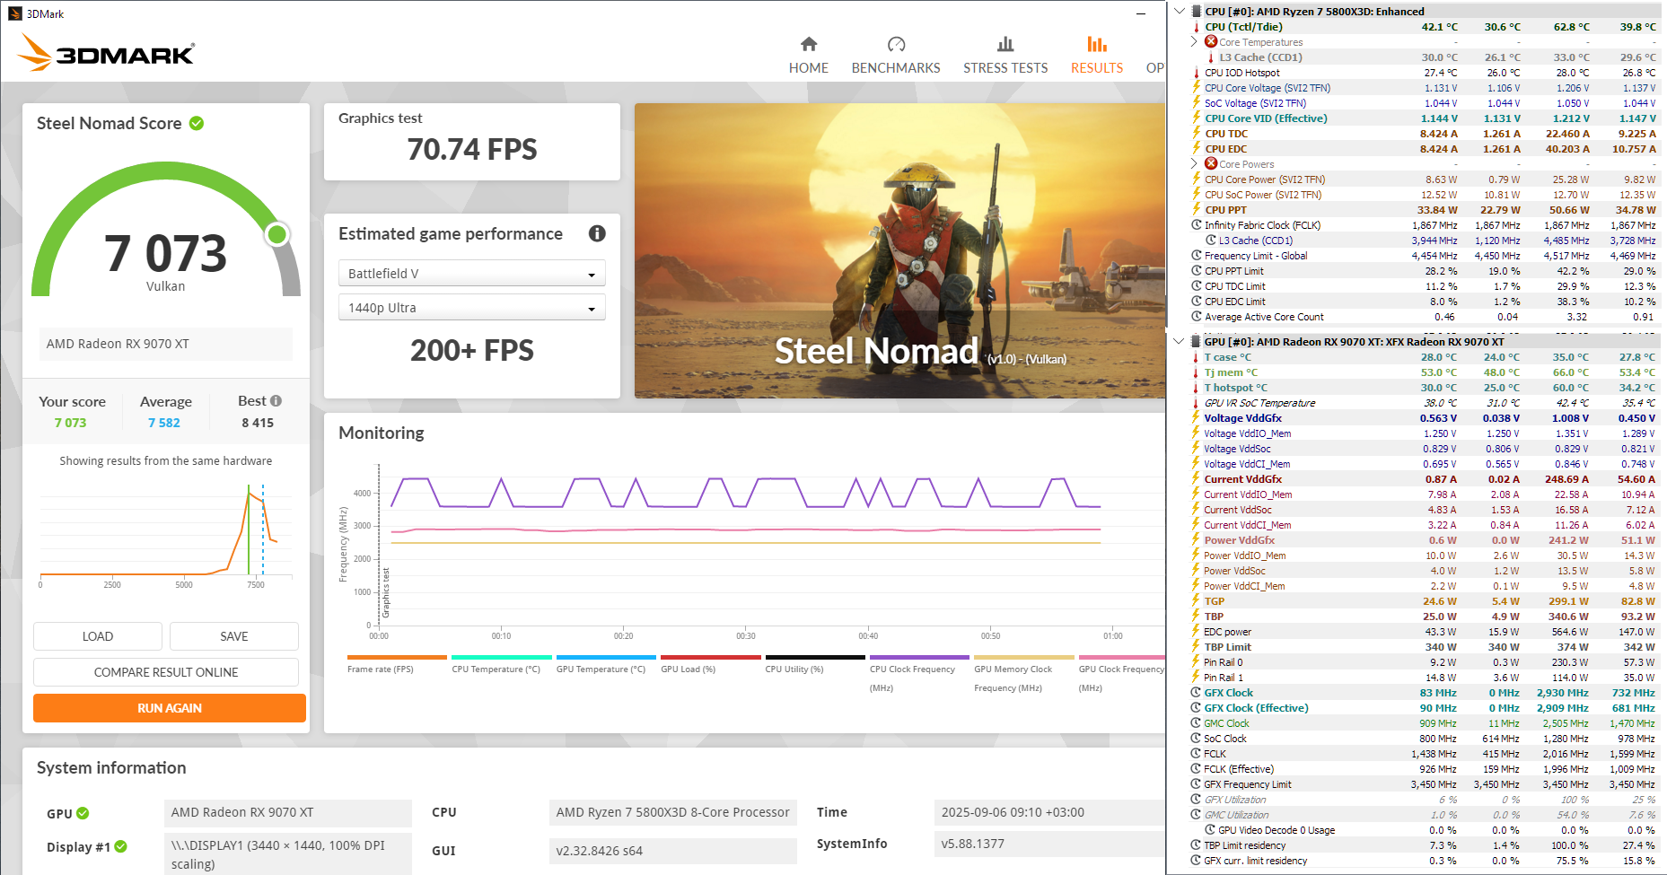Click the clock icon for Average Active Core Count
This screenshot has height=875, width=1667.
click(x=1197, y=317)
